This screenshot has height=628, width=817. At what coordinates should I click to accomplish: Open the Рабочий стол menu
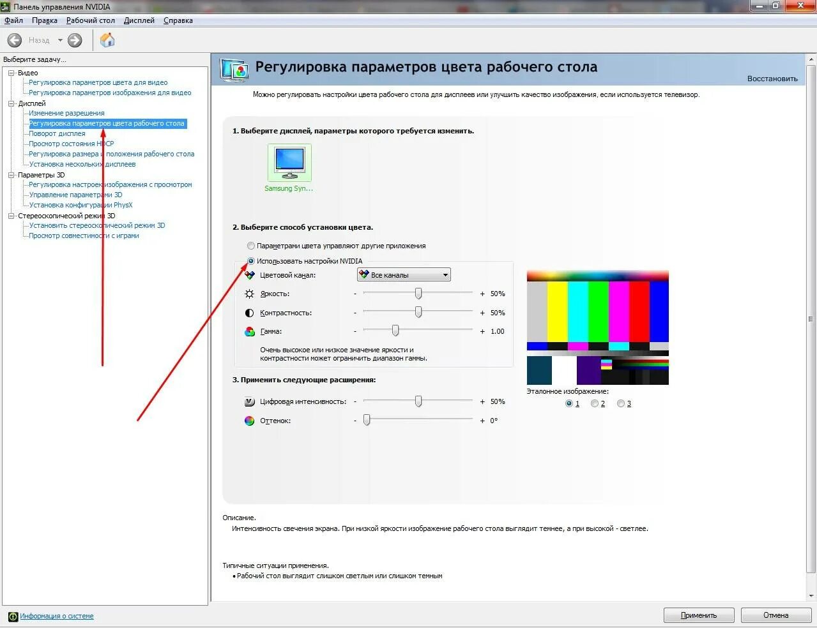(x=91, y=20)
